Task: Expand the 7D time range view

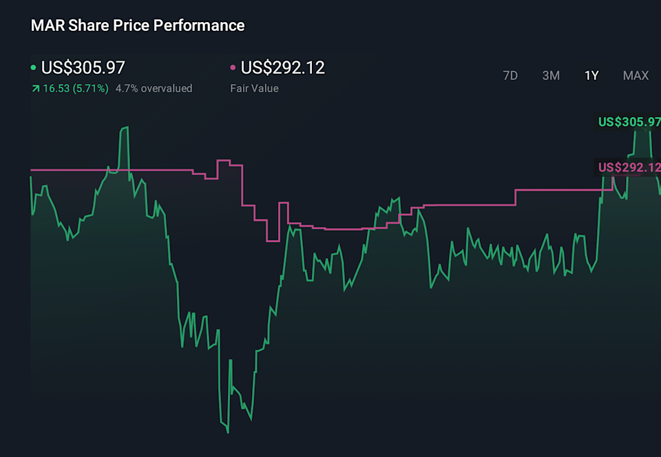Action: point(510,76)
